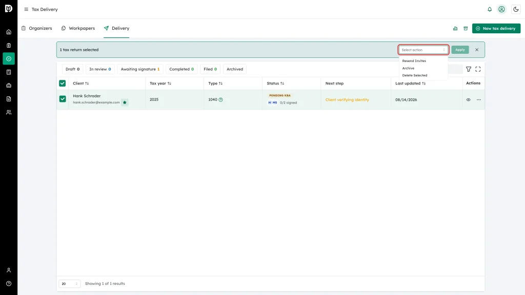This screenshot has height=295, width=525.
Task: Open the archive box icon near New tax delivery
Action: point(466,29)
